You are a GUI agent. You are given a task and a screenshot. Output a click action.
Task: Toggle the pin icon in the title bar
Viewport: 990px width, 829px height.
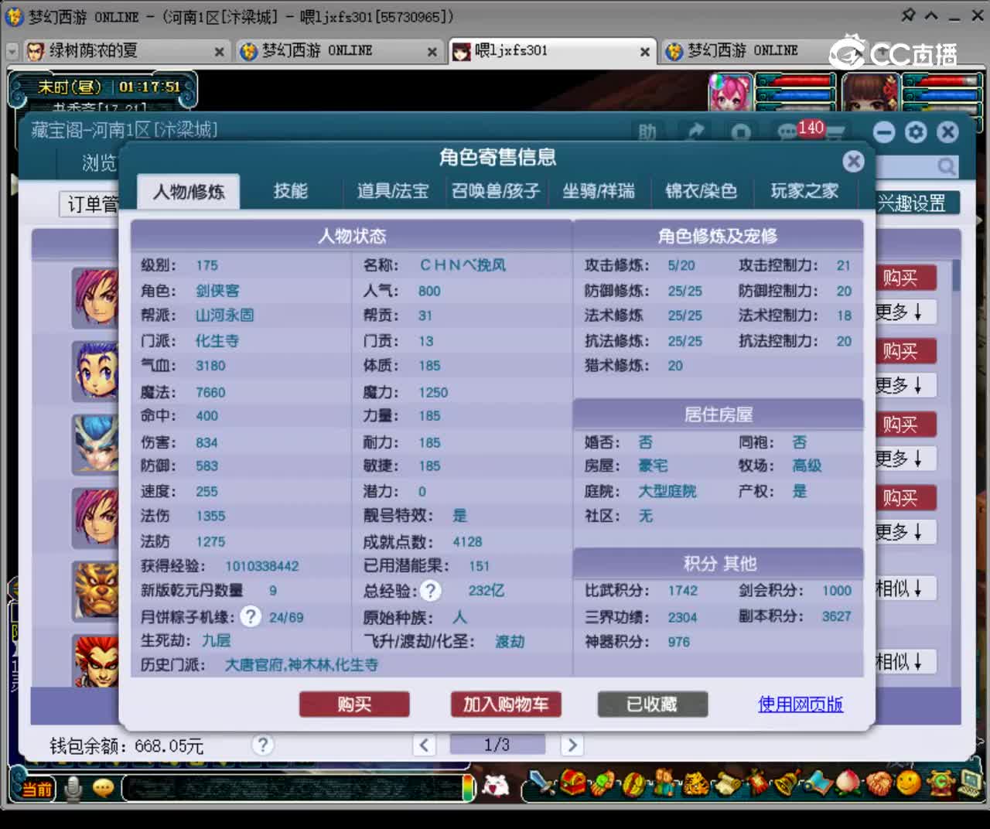pos(910,15)
